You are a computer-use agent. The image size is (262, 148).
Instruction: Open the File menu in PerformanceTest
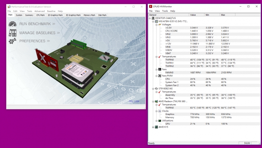point(9,11)
